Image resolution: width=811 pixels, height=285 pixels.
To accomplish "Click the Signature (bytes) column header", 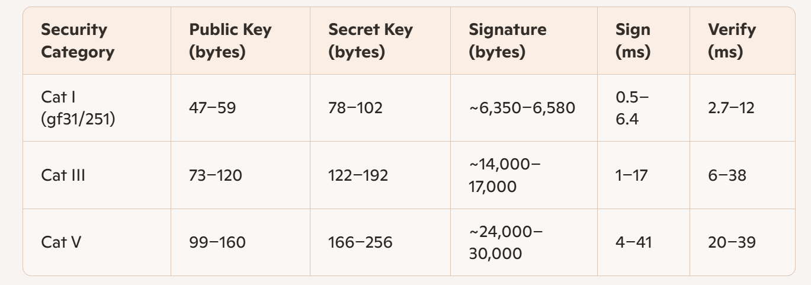I will click(x=508, y=41).
